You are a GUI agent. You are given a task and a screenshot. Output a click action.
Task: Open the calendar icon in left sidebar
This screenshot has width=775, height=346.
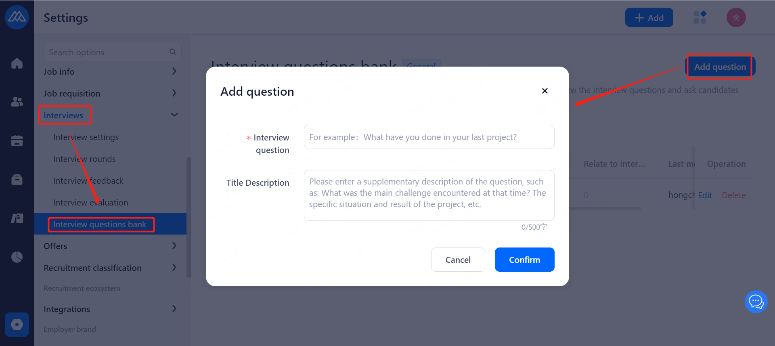(x=17, y=140)
